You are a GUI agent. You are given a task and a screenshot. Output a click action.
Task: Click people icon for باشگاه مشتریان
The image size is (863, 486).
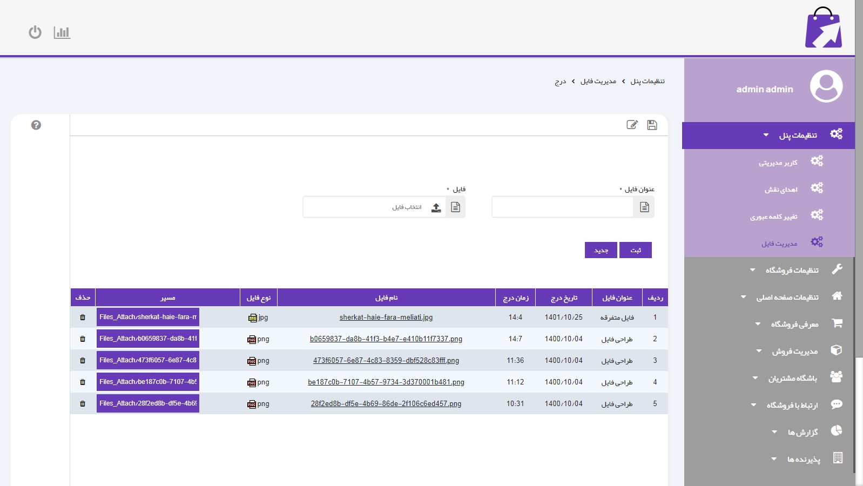pyautogui.click(x=837, y=377)
